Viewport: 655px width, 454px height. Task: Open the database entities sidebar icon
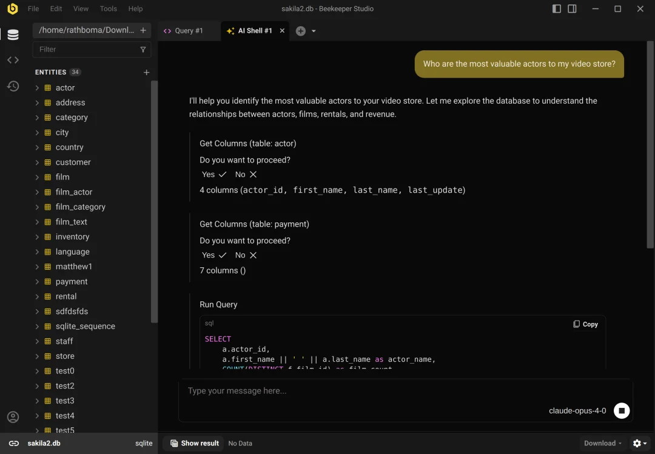(13, 35)
